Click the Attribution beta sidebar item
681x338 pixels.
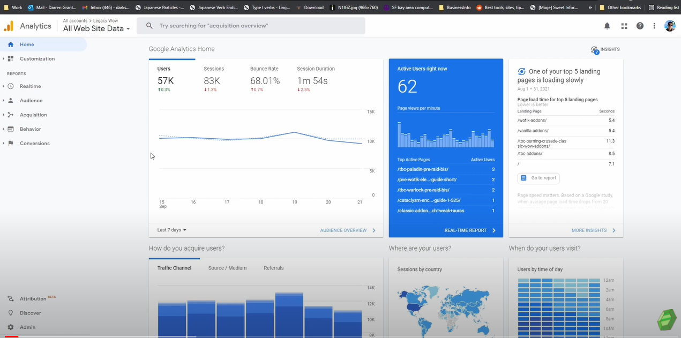(33, 298)
